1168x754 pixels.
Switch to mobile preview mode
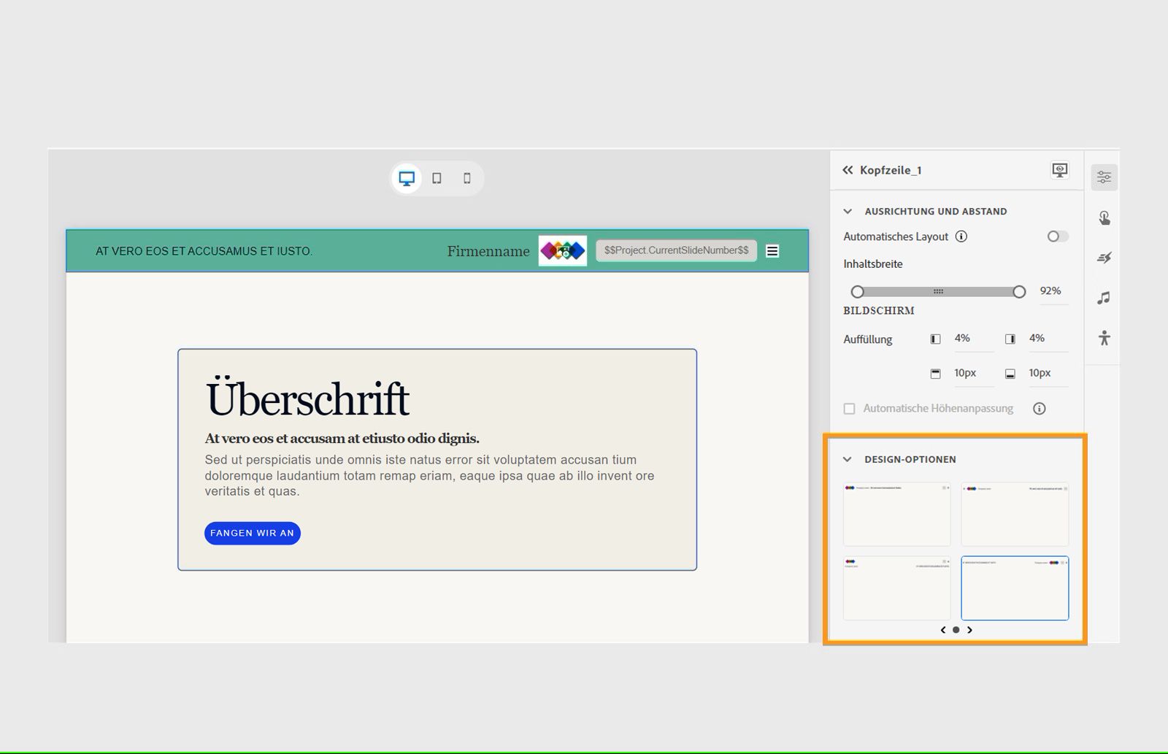pyautogui.click(x=467, y=177)
